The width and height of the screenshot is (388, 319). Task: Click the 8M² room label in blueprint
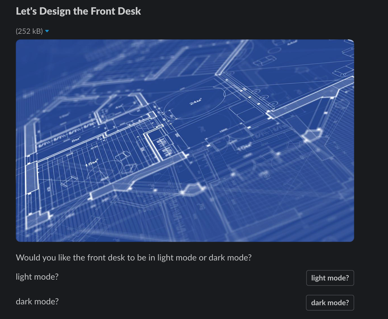click(x=76, y=139)
